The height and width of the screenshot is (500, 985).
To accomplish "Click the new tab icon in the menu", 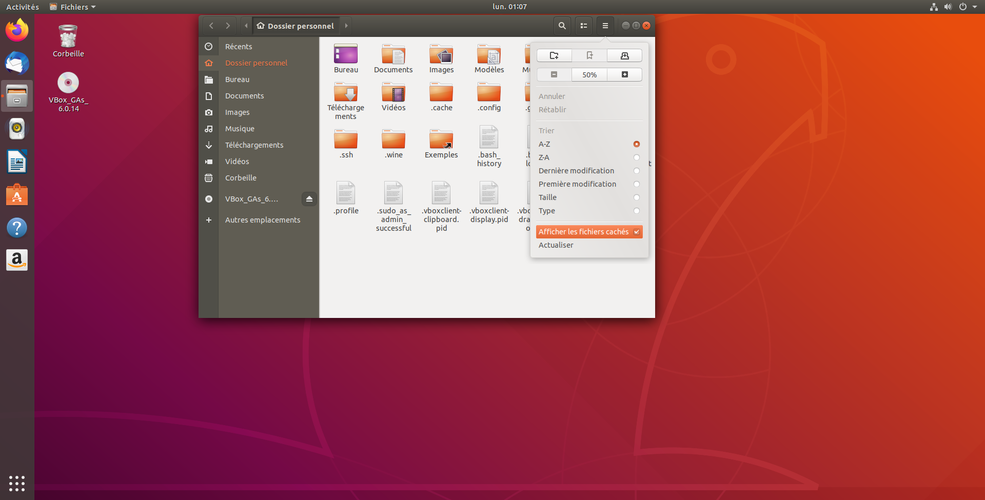I will [x=624, y=55].
